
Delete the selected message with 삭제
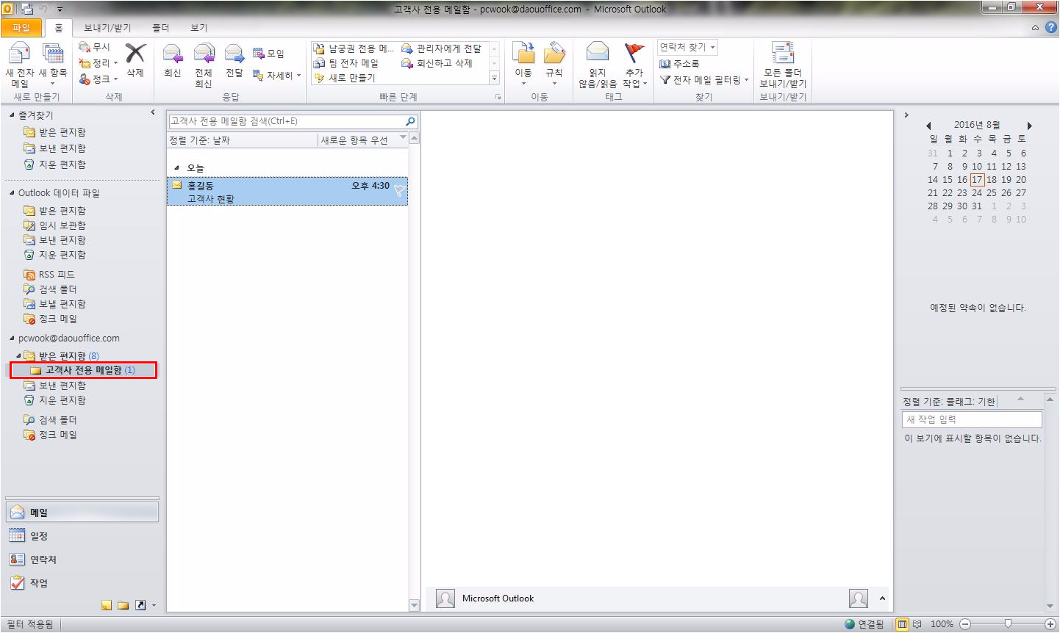(x=135, y=60)
